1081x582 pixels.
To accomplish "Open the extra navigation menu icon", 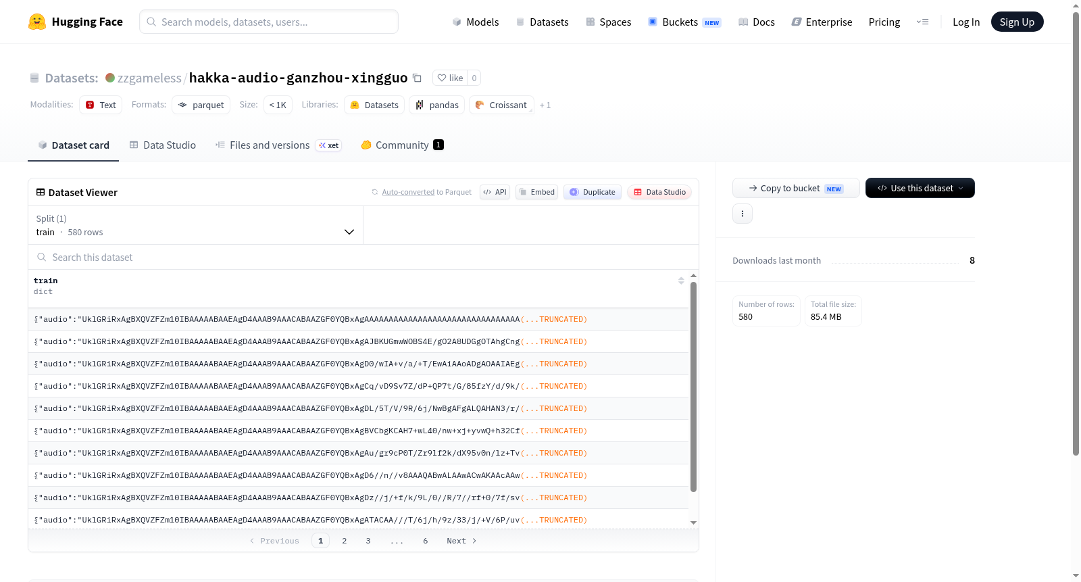I will (x=922, y=22).
